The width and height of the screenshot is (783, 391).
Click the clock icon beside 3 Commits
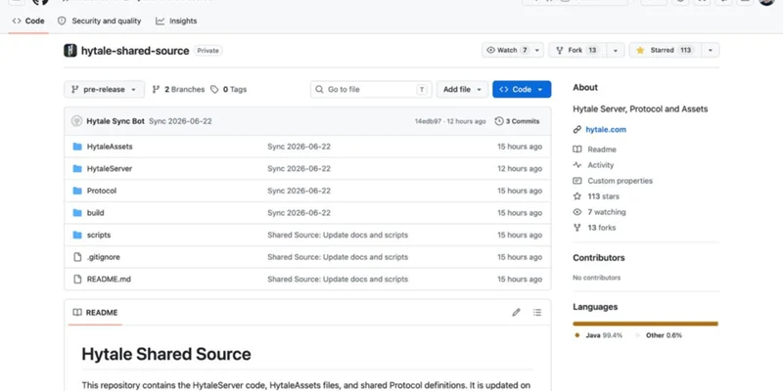pos(499,121)
